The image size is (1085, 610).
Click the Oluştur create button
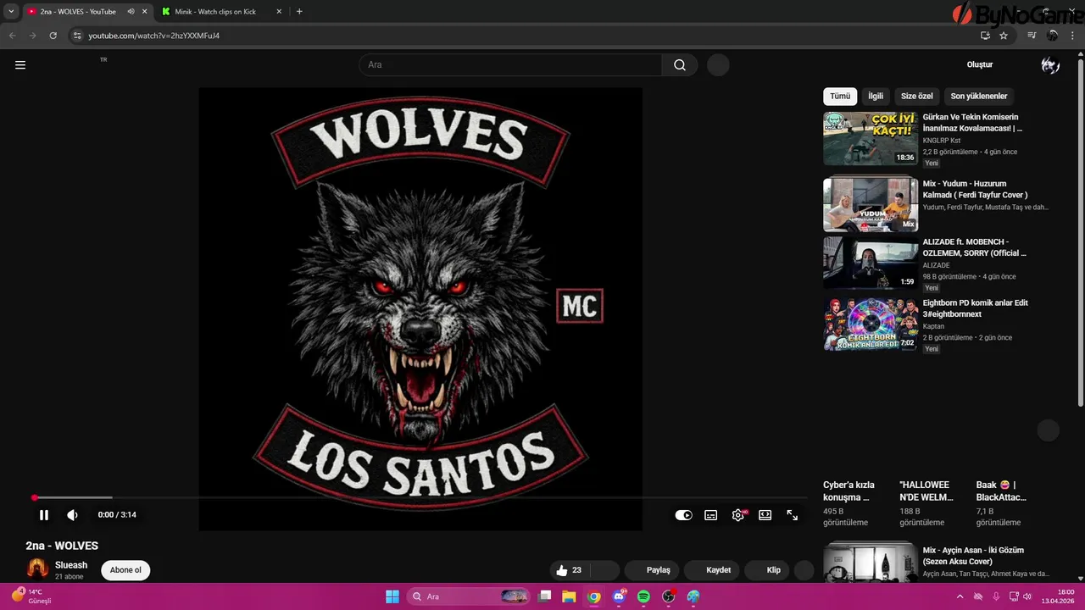tap(980, 64)
